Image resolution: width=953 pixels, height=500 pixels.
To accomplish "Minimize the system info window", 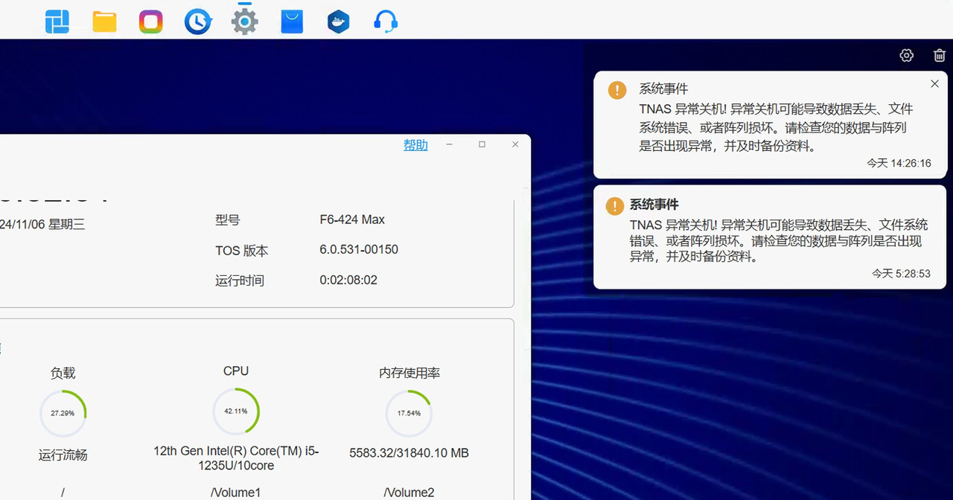I will [449, 144].
